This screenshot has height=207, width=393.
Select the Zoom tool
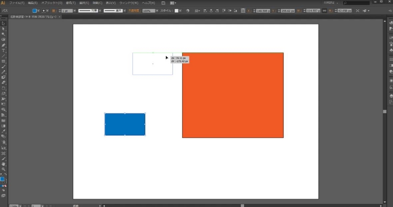tap(3, 169)
